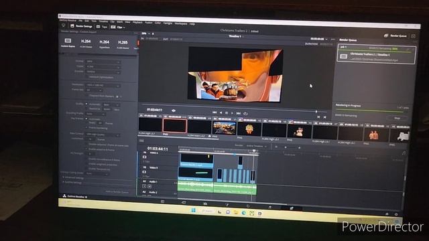Select the H.264 Master preset
The image size is (429, 241).
click(86, 43)
